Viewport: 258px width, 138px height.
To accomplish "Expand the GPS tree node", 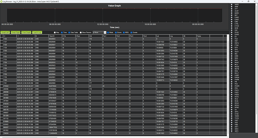I will (231, 50).
